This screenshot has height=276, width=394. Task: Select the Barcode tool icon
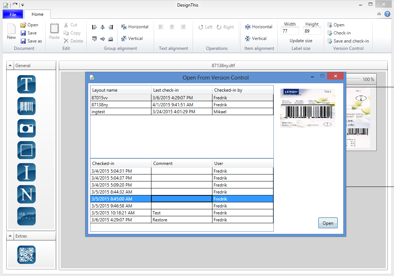tap(26, 106)
